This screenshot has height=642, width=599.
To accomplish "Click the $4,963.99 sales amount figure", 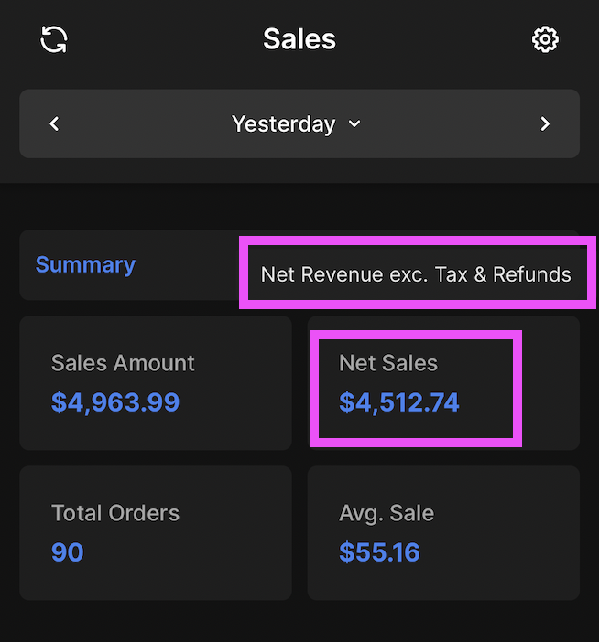I will coord(115,402).
